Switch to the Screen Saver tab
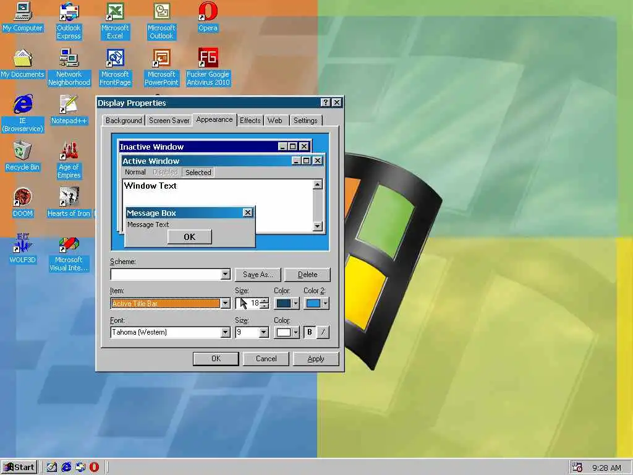 [x=169, y=121]
